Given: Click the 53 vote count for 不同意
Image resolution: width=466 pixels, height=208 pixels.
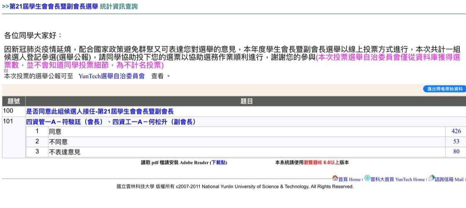Looking at the screenshot, I should [x=457, y=142].
